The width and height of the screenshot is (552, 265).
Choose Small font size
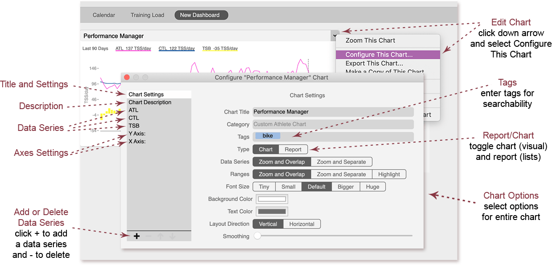(x=288, y=187)
